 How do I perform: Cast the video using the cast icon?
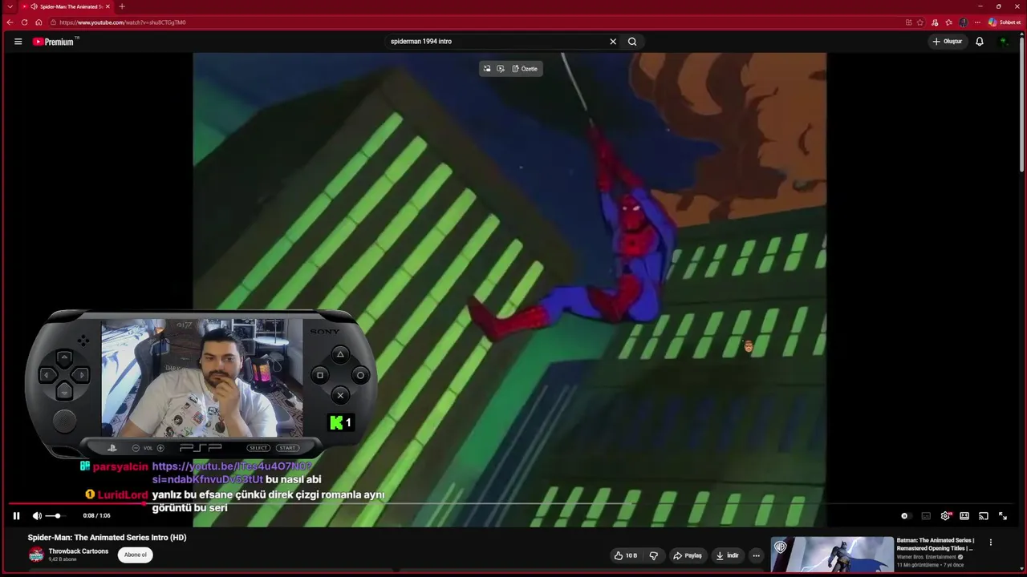coord(984,516)
